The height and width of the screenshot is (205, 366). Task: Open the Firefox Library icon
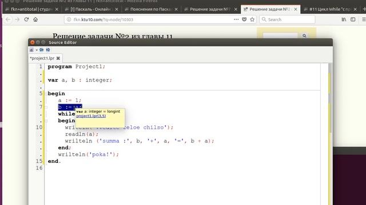point(344,19)
